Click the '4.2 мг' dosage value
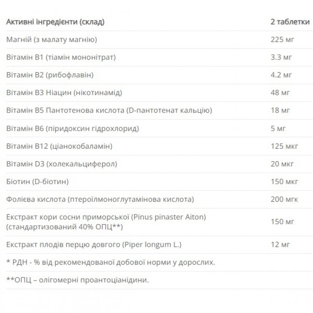This screenshot has width=313, height=313. click(281, 75)
